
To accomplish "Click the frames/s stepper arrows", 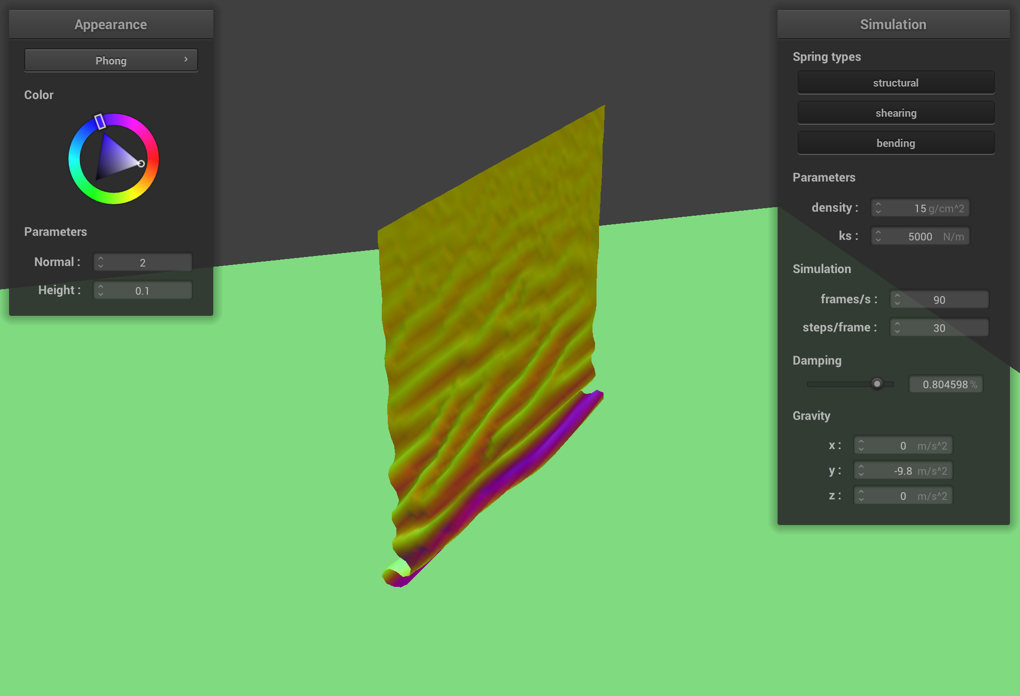I will click(x=897, y=299).
